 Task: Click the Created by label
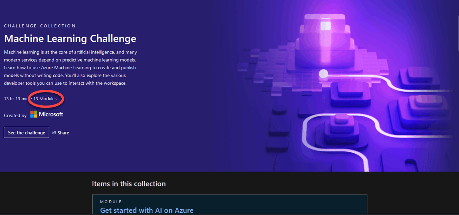click(x=15, y=116)
